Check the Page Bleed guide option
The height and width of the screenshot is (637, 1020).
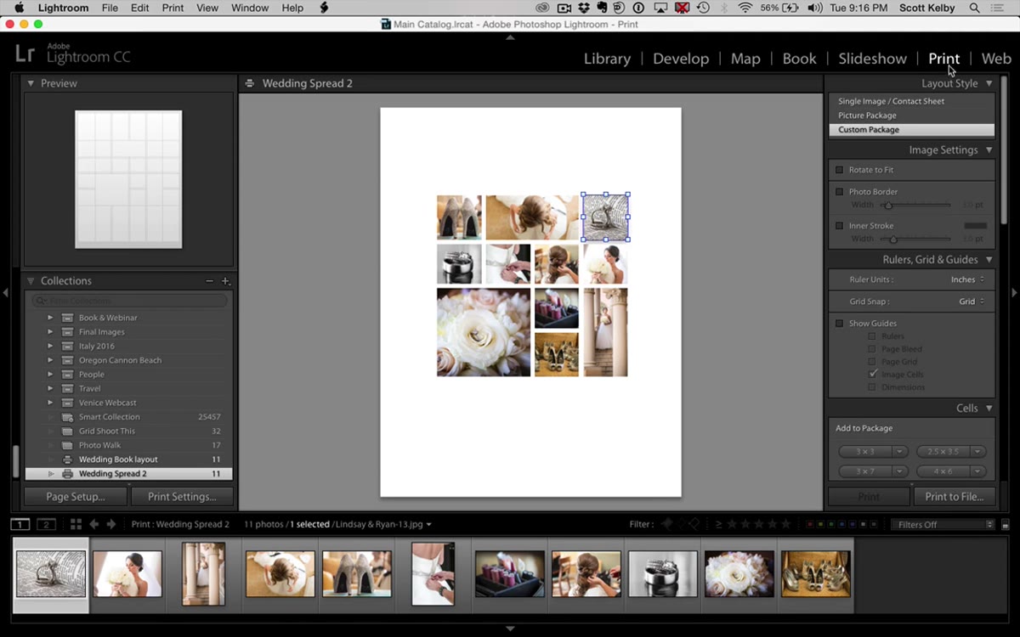tap(872, 349)
